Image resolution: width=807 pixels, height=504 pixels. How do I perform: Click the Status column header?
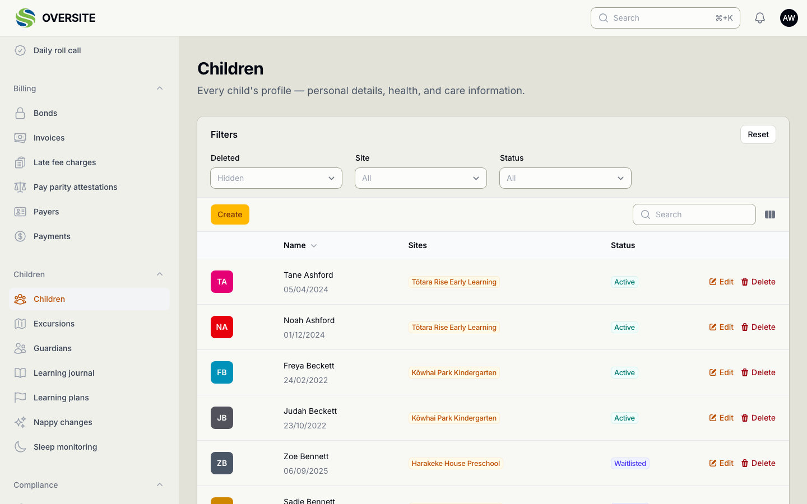[623, 245]
